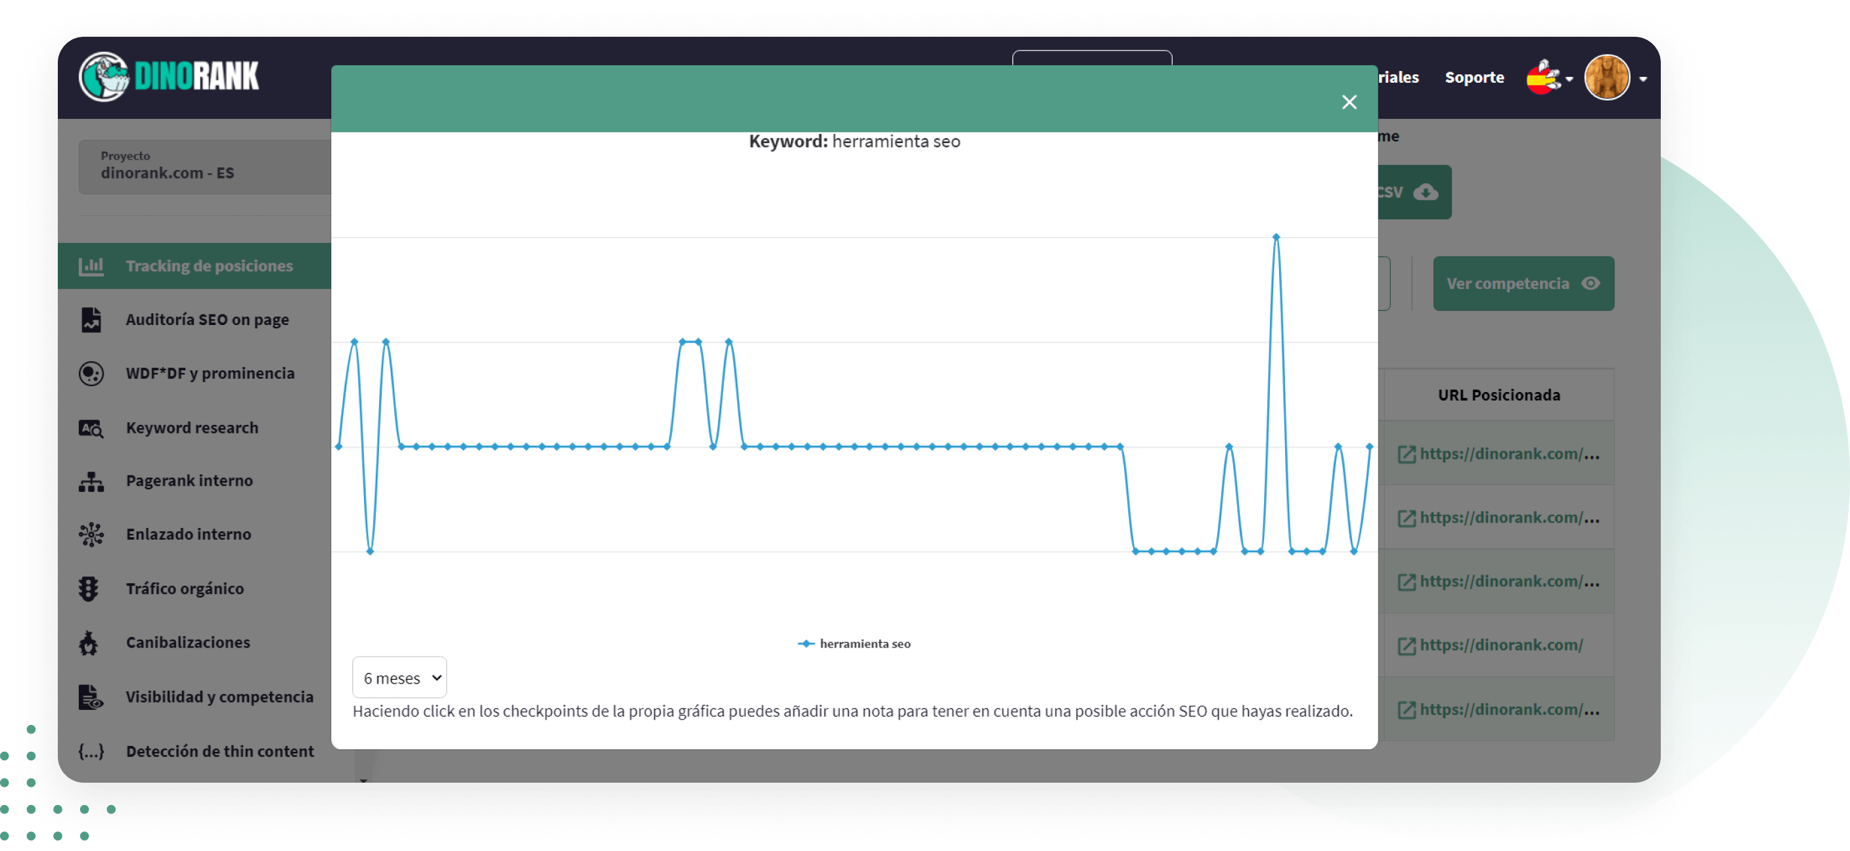Open the Soporte link in header
This screenshot has width=1850, height=851.
click(x=1474, y=77)
